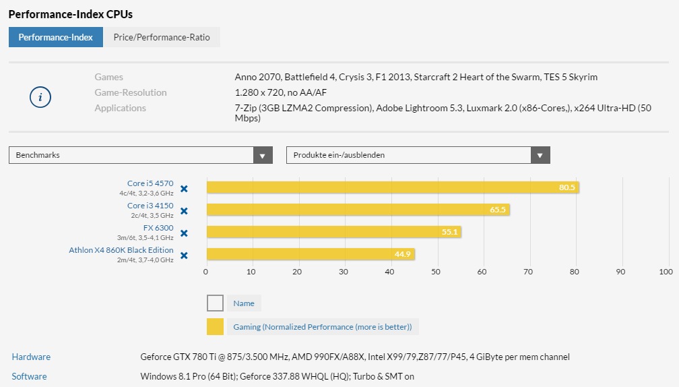Image resolution: width=679 pixels, height=387 pixels.
Task: Click the Game-Resolution label
Action: coord(131,92)
